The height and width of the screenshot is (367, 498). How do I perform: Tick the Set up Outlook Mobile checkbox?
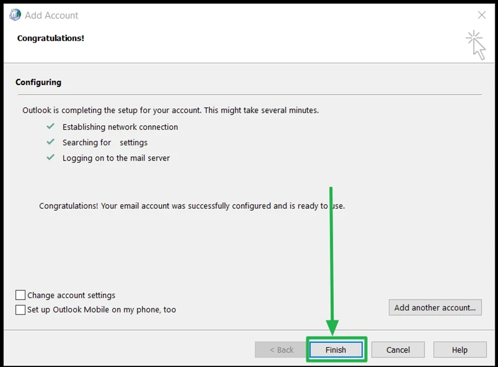click(x=21, y=309)
